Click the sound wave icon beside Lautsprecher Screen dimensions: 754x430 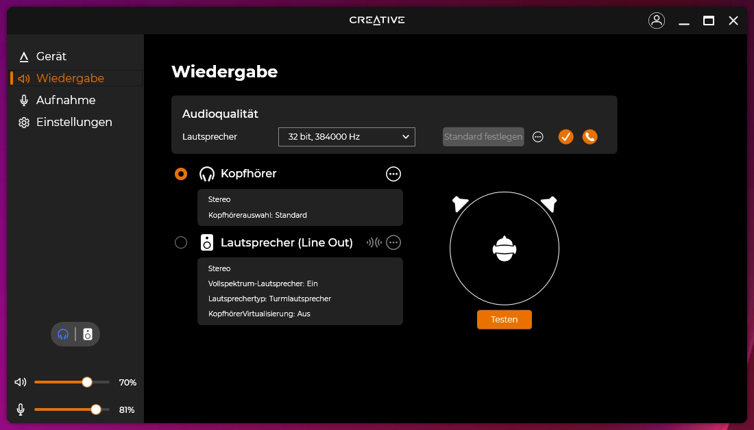tap(374, 242)
